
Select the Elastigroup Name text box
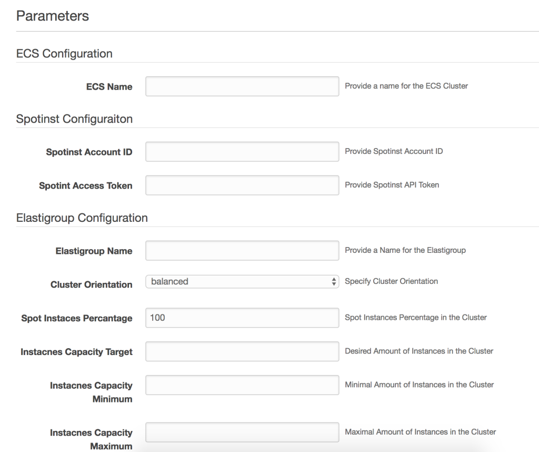click(242, 251)
